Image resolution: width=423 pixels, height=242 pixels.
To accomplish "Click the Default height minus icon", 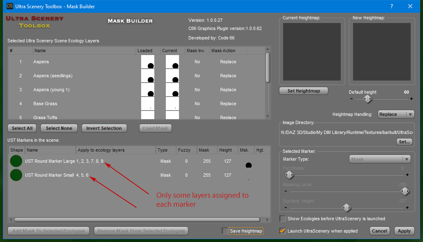I will 351,99.
